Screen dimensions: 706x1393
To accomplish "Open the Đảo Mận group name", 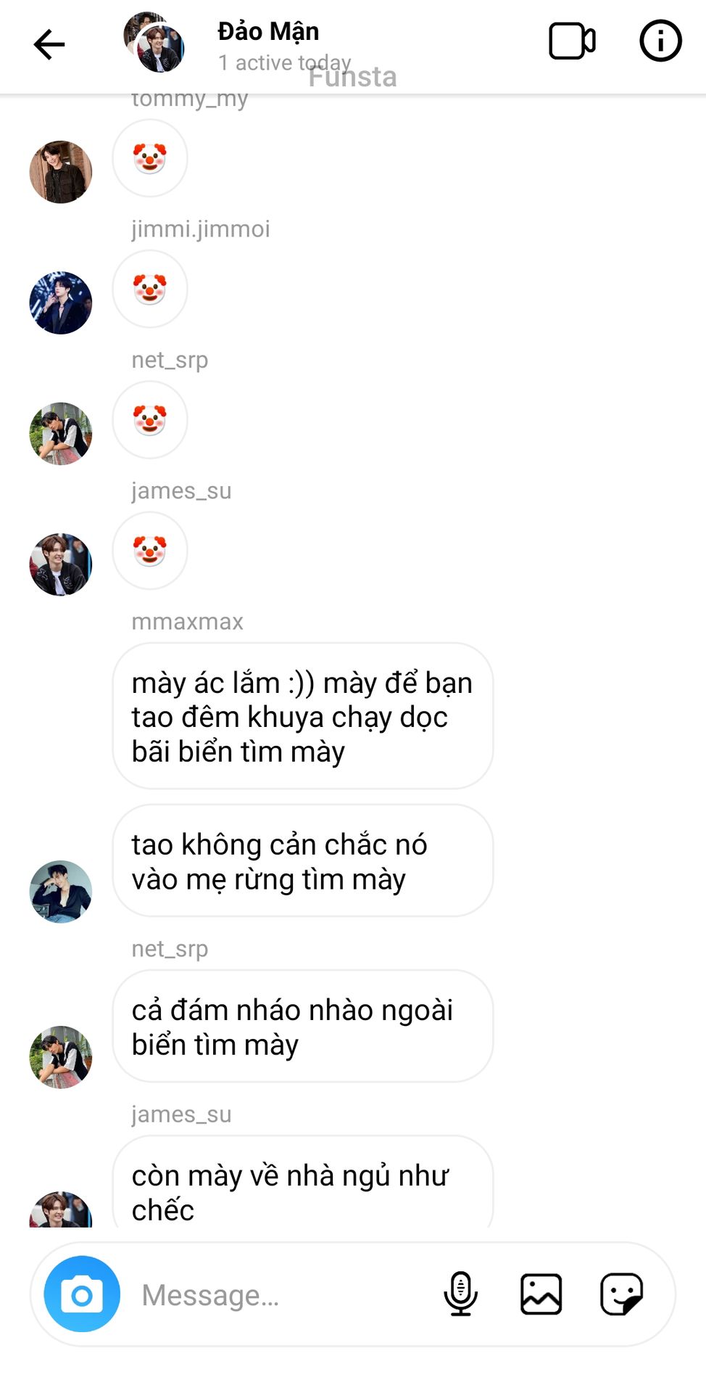I will coord(268,31).
